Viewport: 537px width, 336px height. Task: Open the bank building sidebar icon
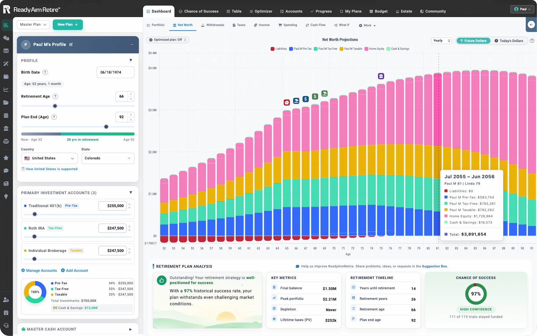point(6,128)
